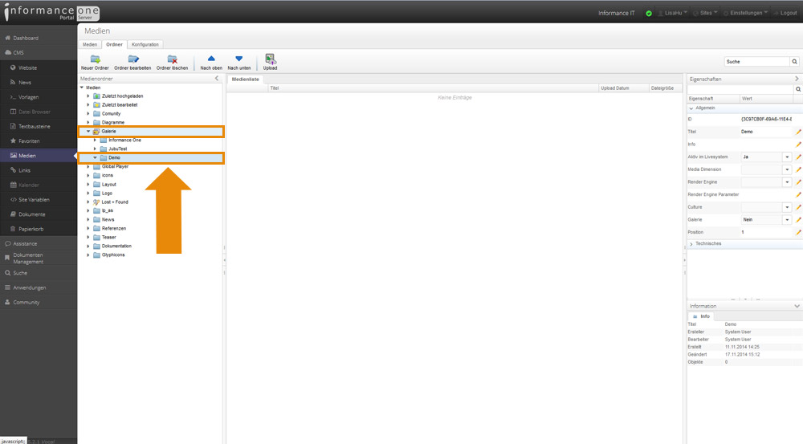Image resolution: width=803 pixels, height=444 pixels.
Task: Click the Eigenschaften filter input field
Action: [740, 89]
